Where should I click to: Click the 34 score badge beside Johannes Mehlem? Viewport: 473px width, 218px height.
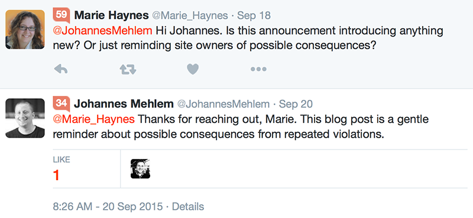(61, 104)
